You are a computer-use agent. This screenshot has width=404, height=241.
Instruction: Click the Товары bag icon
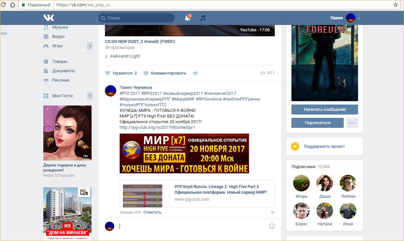pos(46,62)
